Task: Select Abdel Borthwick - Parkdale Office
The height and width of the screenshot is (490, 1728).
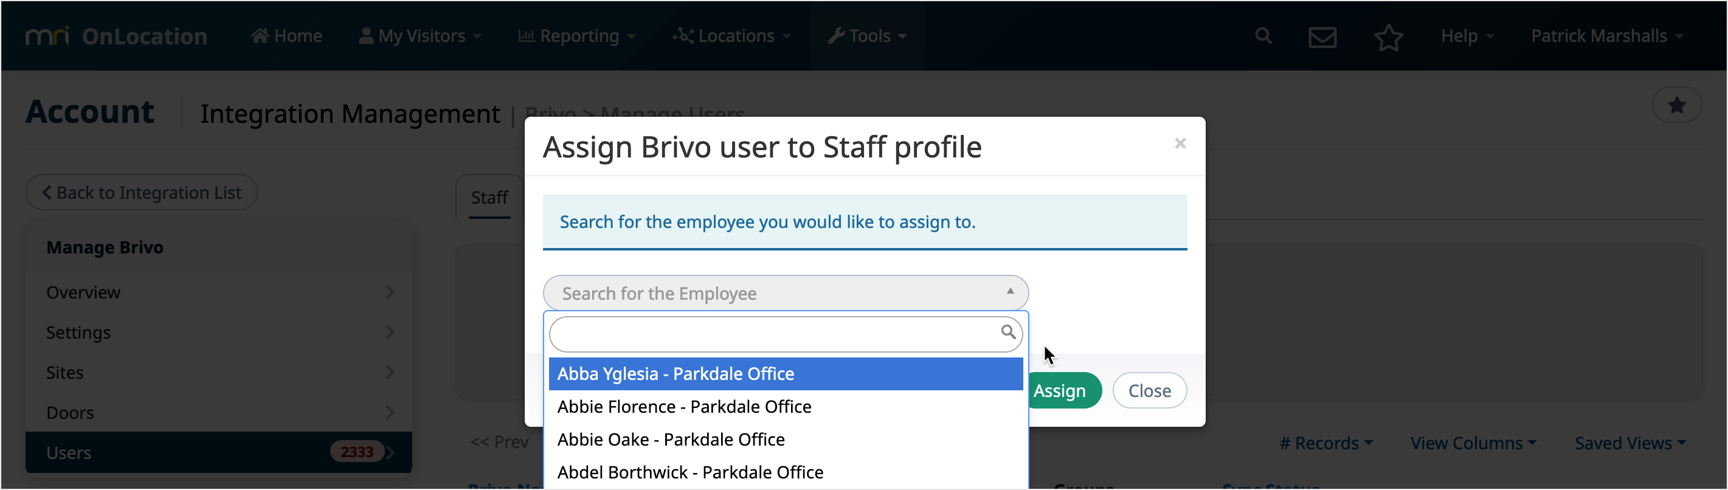Action: coord(786,473)
